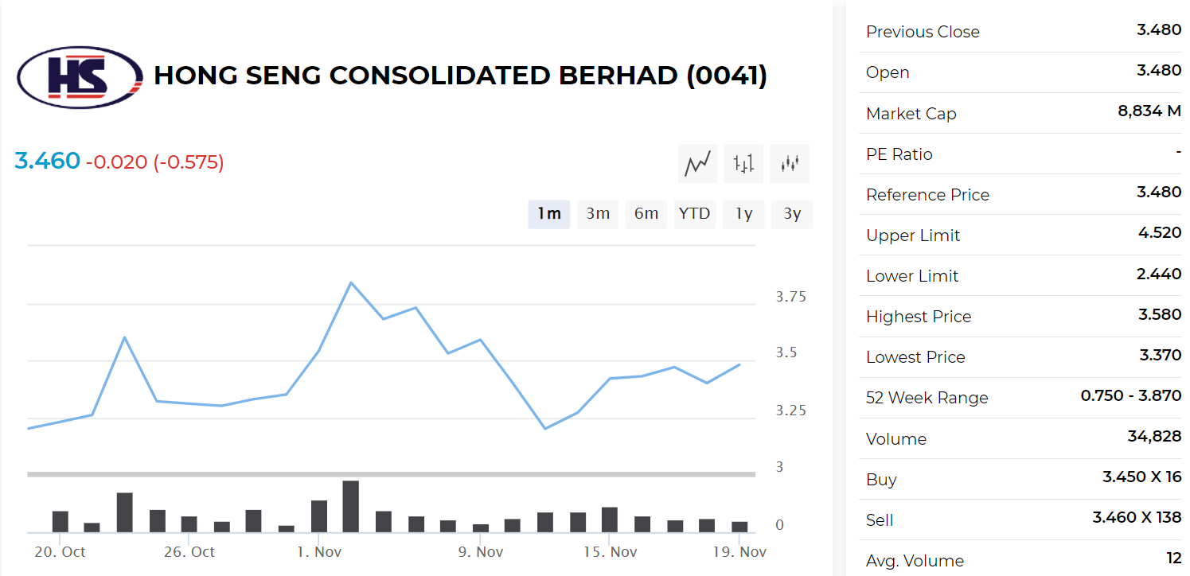Viewport: 1190px width, 576px height.
Task: Click the Reference Price label
Action: (x=927, y=195)
